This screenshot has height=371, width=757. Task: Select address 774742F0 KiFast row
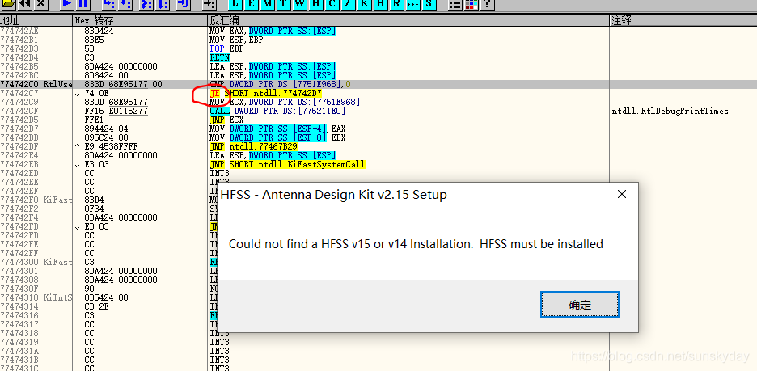(36, 200)
